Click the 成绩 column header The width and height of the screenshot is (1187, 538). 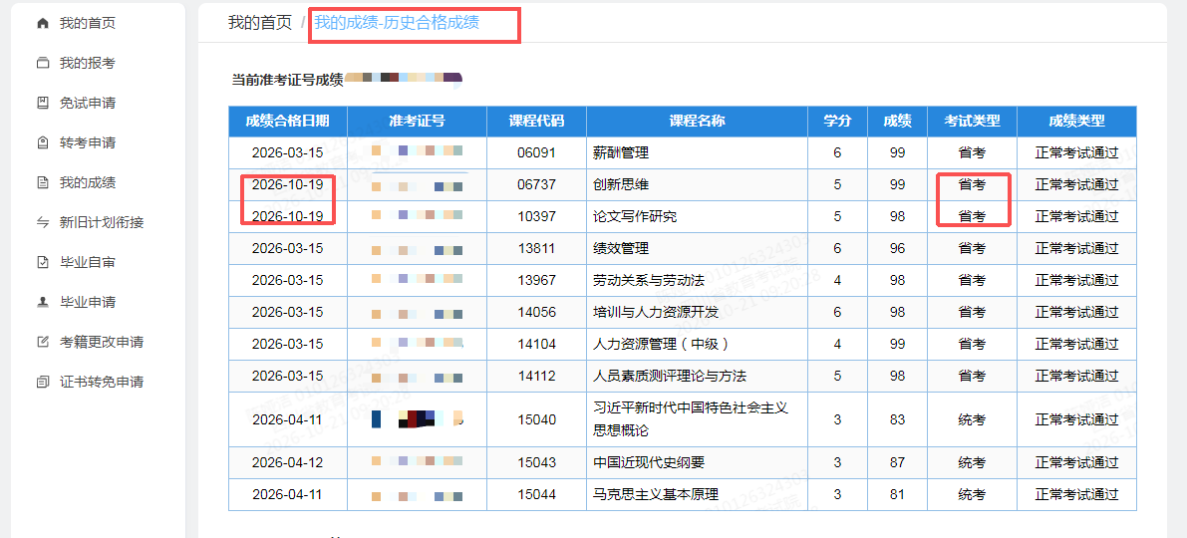click(x=898, y=122)
